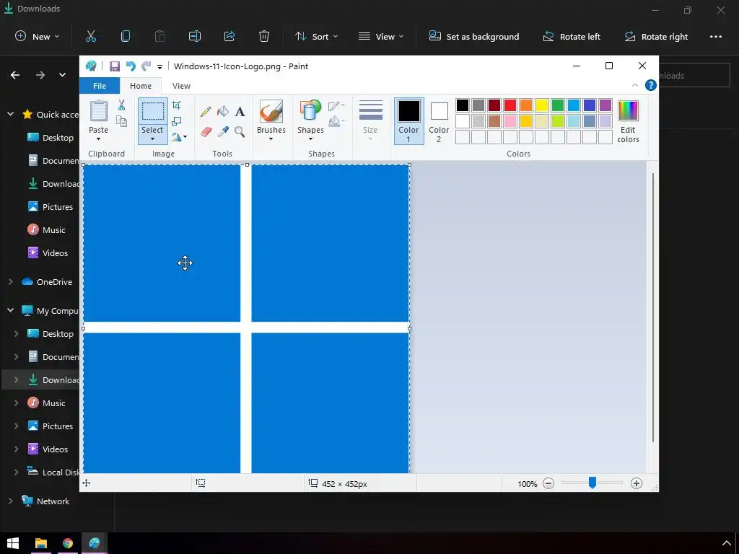Open the View dropdown in Explorer toolbar

[x=381, y=36]
